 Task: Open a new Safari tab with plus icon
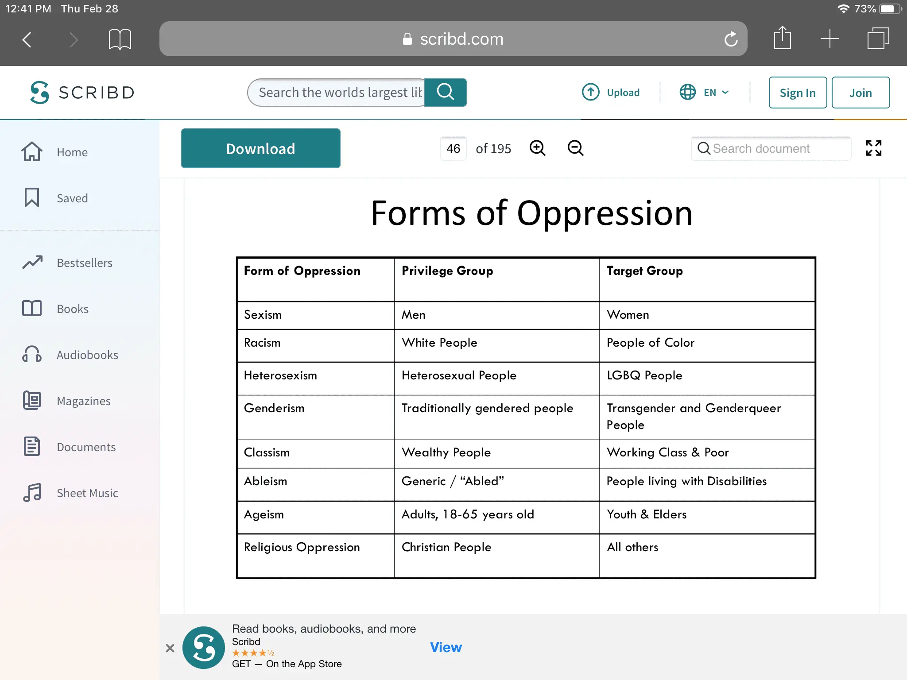pyautogui.click(x=829, y=39)
